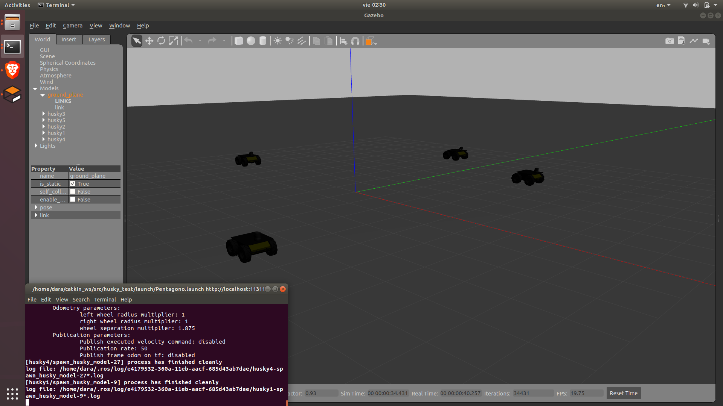Enable the self_collide checkbox
The image size is (723, 406).
[73, 192]
